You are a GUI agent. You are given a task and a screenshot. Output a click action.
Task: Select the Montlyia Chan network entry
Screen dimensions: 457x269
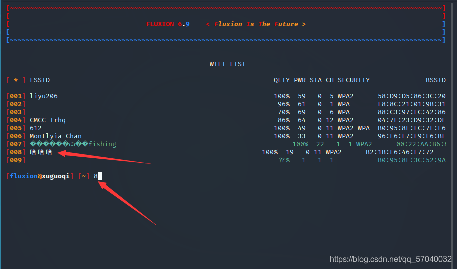pyautogui.click(x=56, y=136)
